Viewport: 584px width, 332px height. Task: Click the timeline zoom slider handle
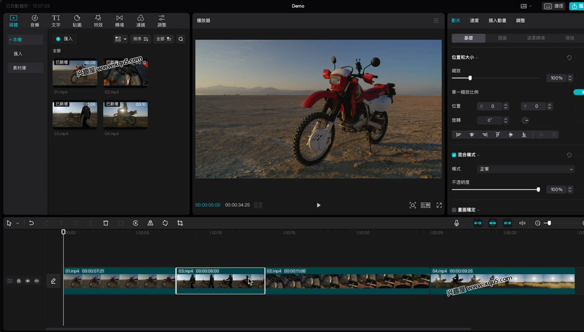pyautogui.click(x=549, y=223)
